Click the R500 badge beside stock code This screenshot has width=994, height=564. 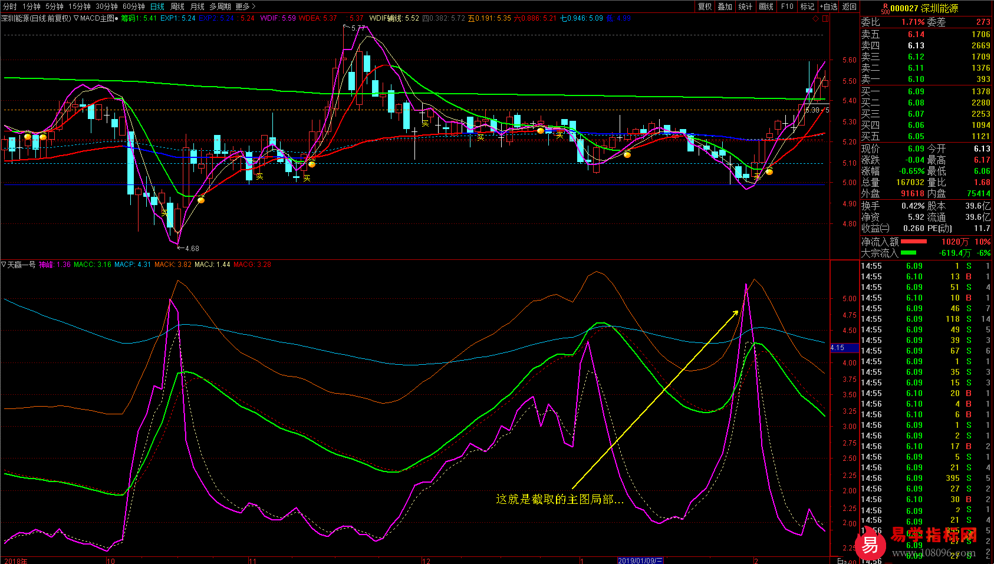[x=885, y=8]
